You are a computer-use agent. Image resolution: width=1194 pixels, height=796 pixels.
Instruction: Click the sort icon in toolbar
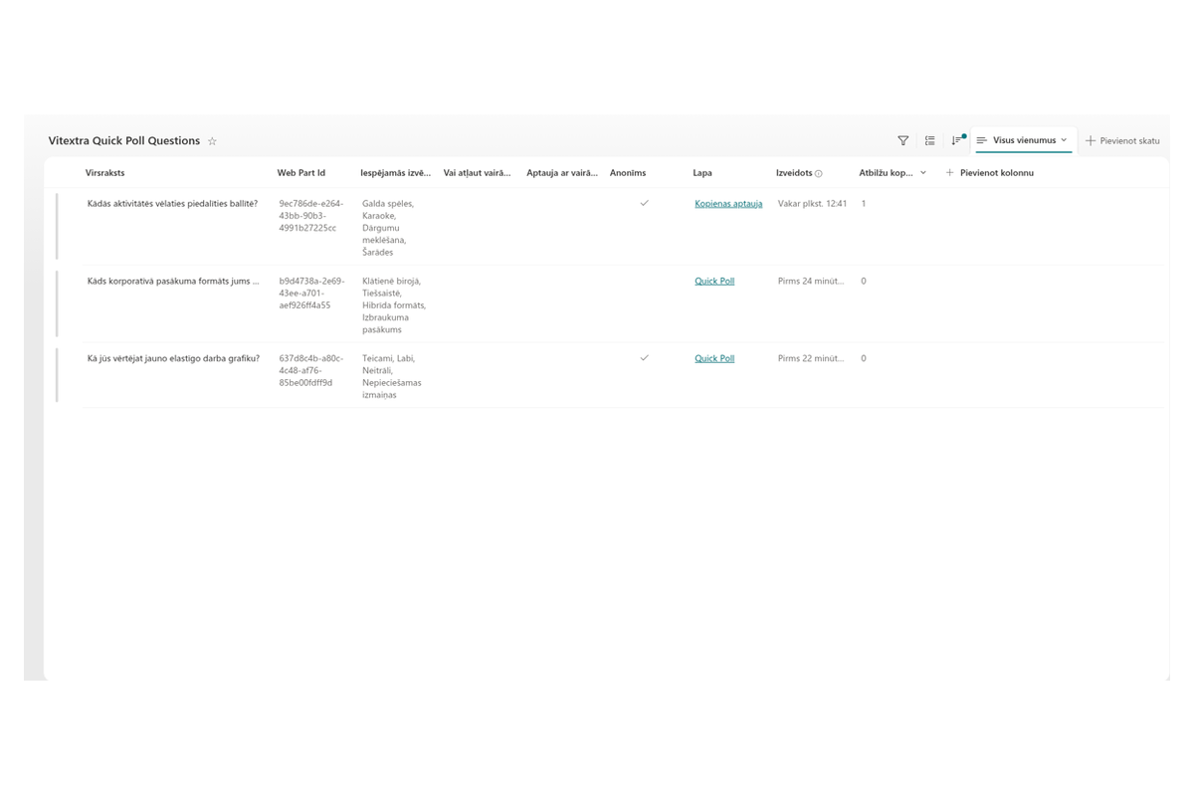click(x=957, y=141)
